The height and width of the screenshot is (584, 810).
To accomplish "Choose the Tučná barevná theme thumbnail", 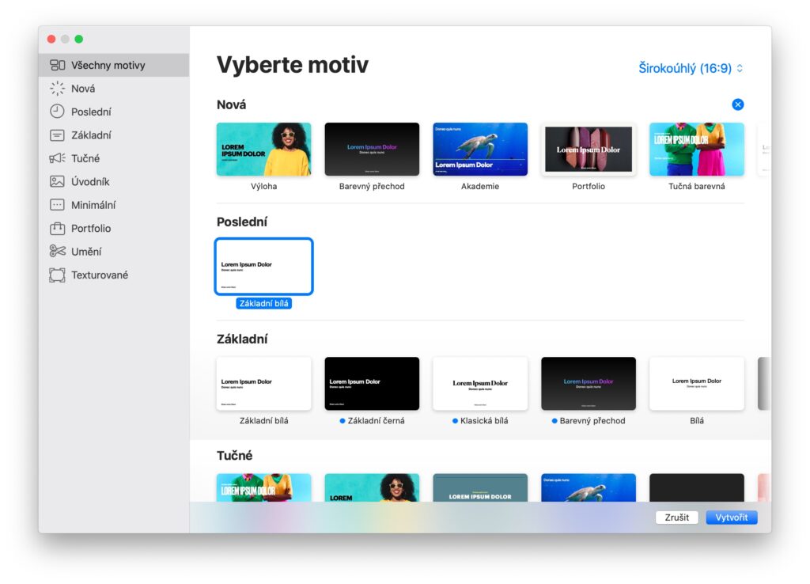I will (x=696, y=149).
